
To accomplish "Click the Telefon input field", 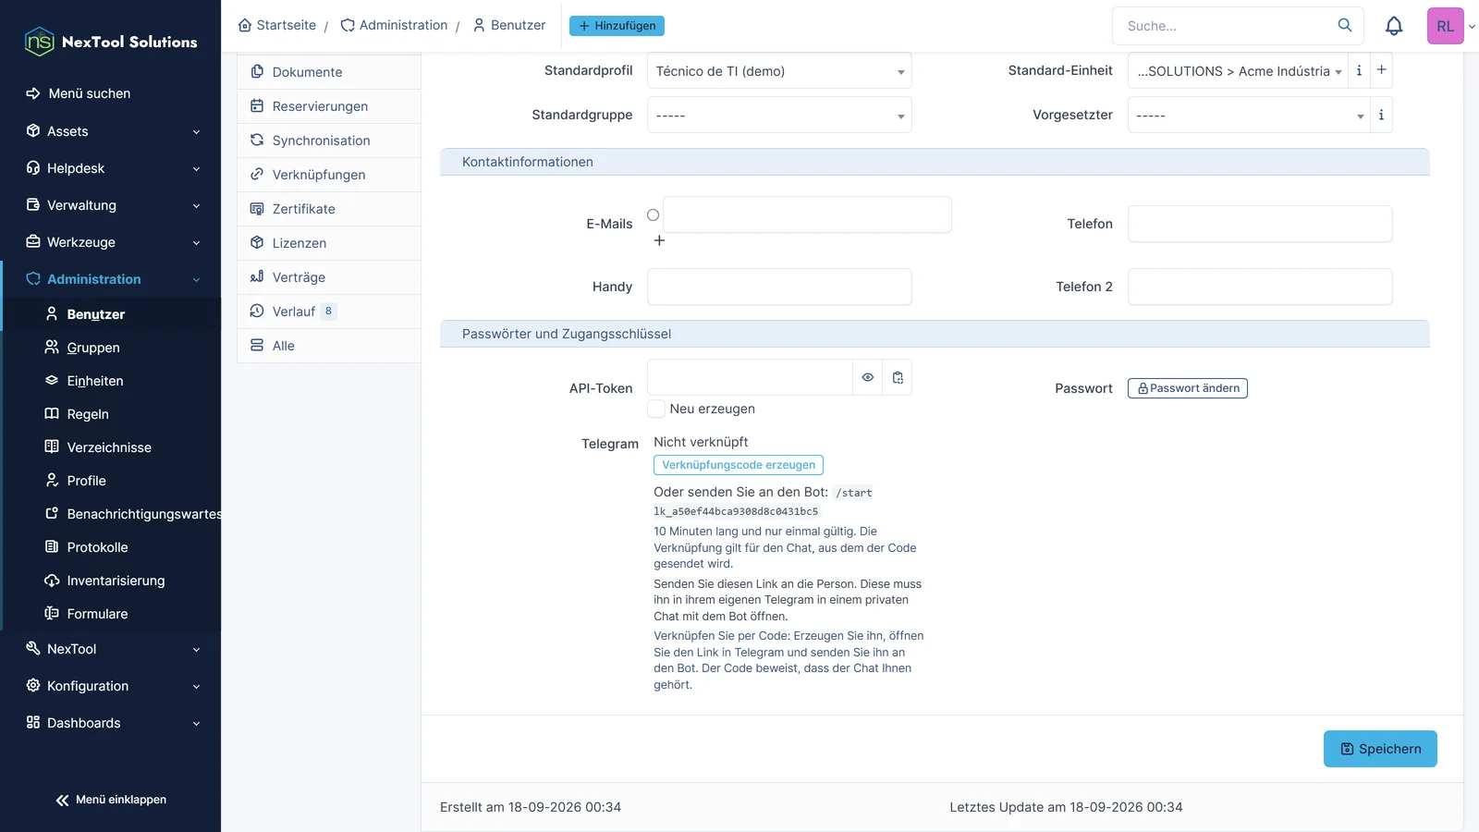I will 1260,224.
